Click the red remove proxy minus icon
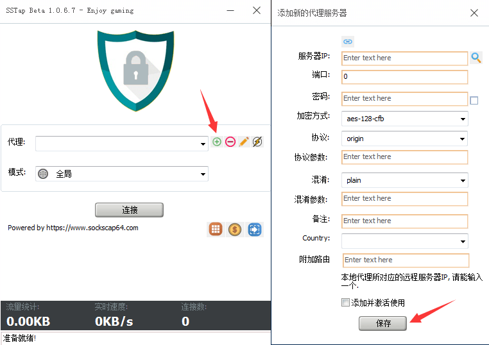This screenshot has height=345, width=489. tap(230, 142)
